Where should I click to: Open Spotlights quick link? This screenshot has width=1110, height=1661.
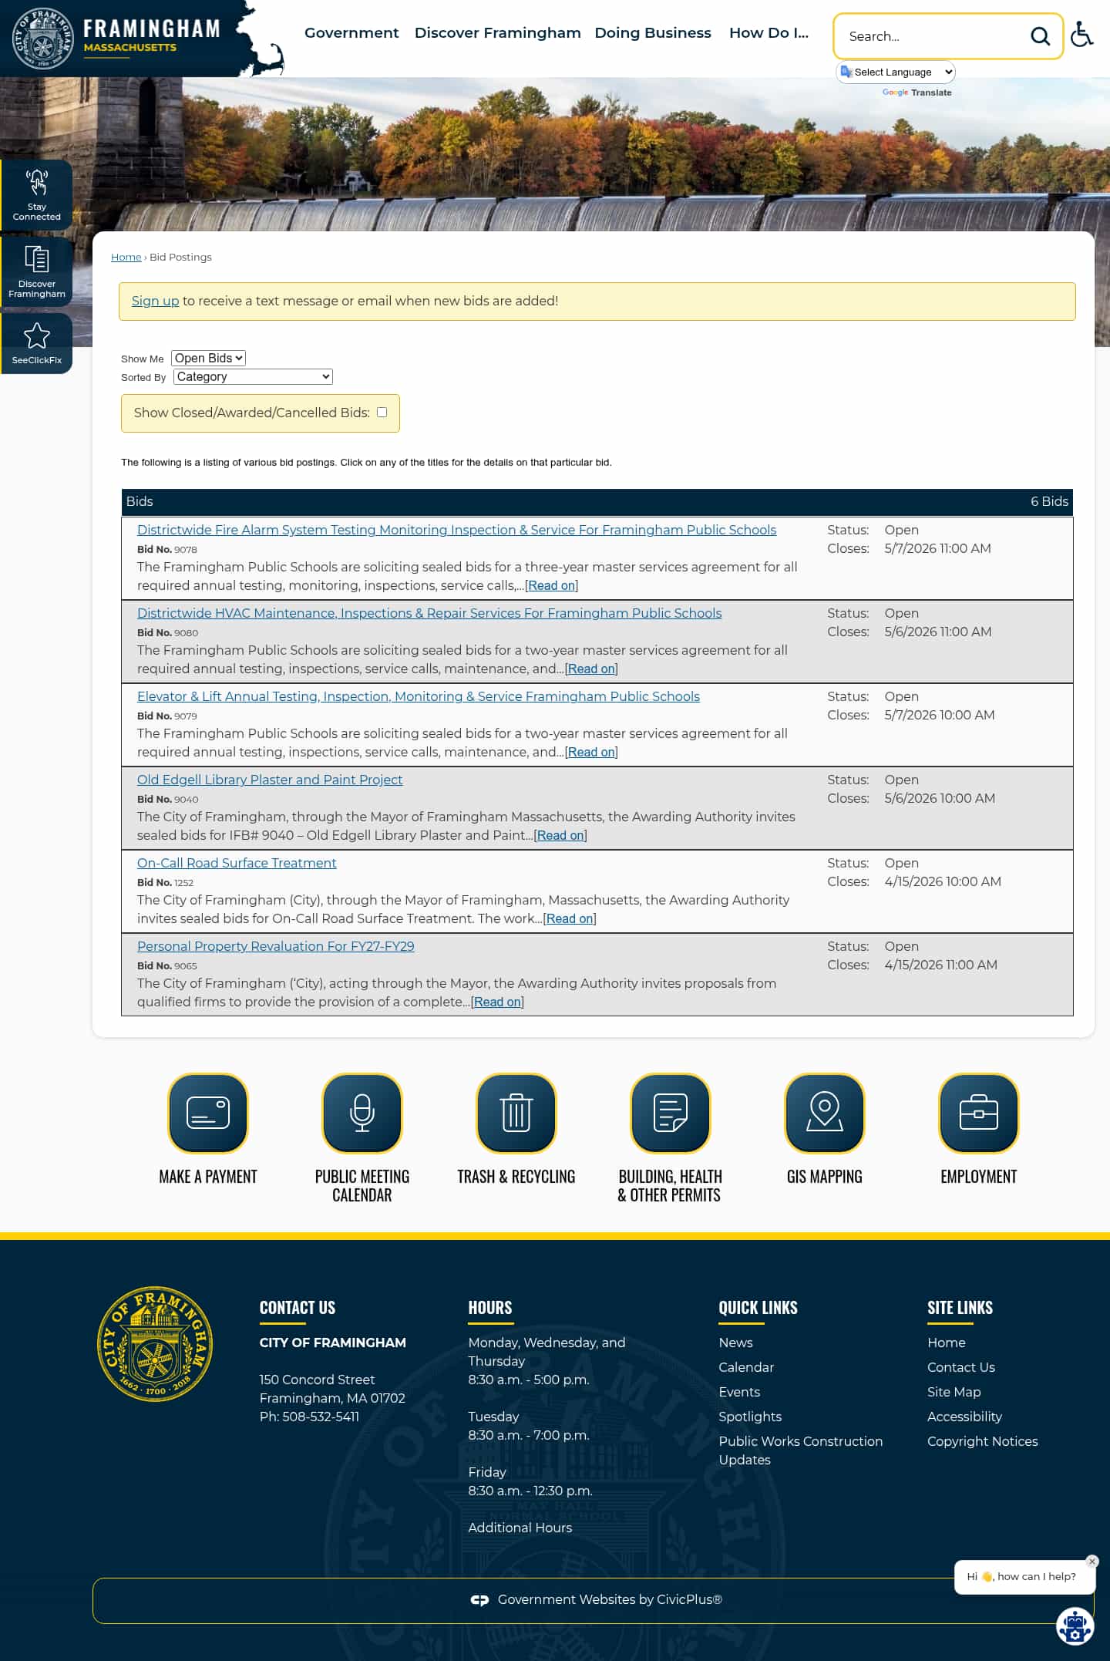click(x=750, y=1417)
